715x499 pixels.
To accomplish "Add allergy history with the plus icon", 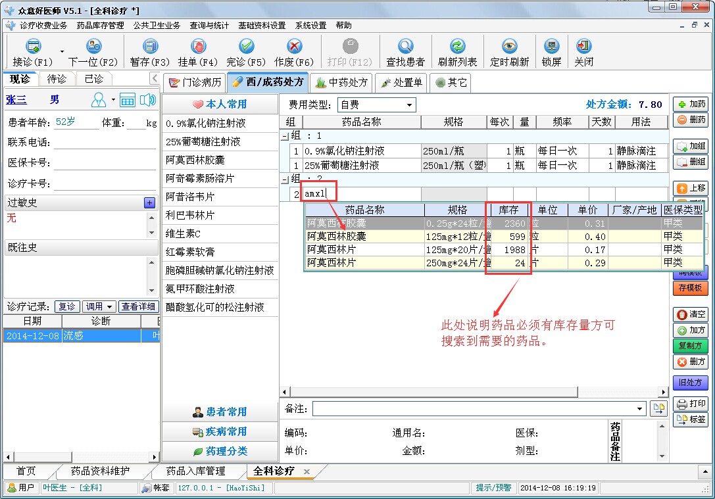I will point(149,202).
